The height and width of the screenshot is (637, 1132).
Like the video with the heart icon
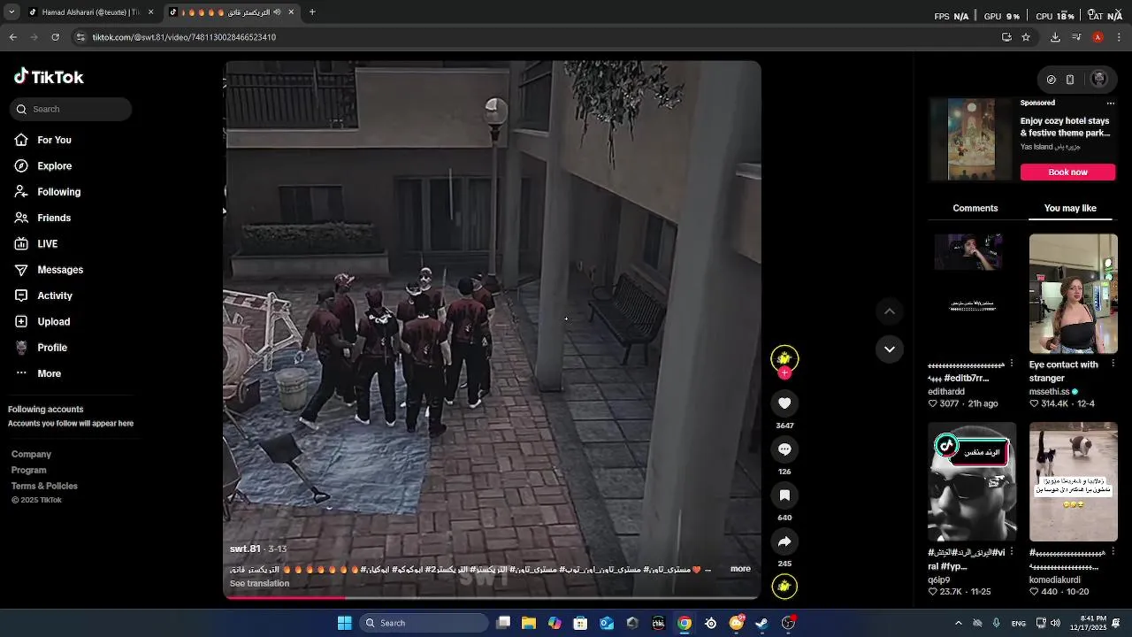click(x=784, y=403)
